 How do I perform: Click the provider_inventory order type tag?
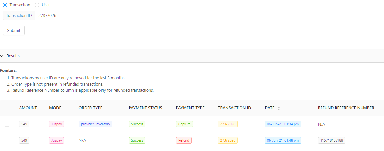click(95, 124)
